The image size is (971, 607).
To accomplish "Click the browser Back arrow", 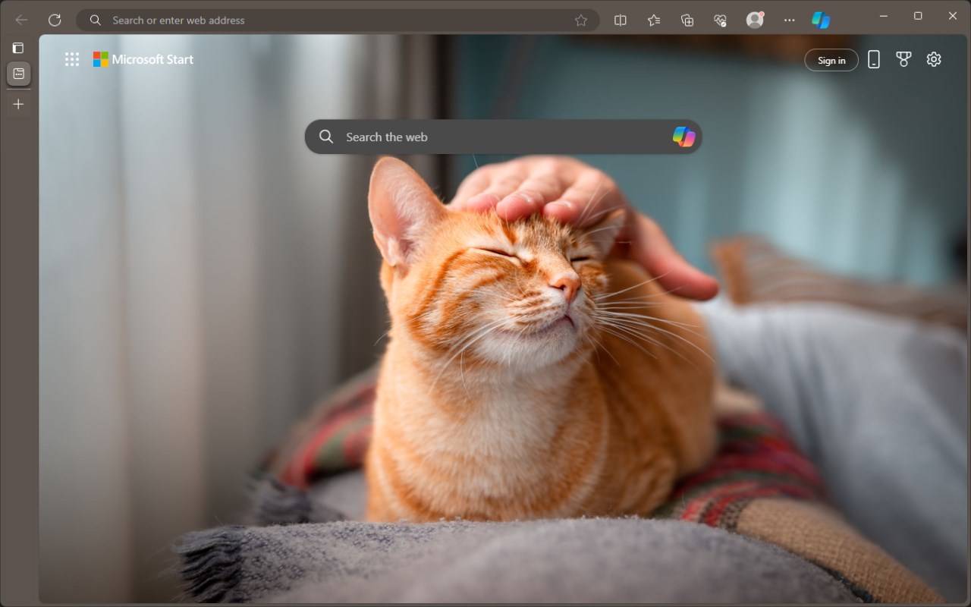I will [x=21, y=20].
